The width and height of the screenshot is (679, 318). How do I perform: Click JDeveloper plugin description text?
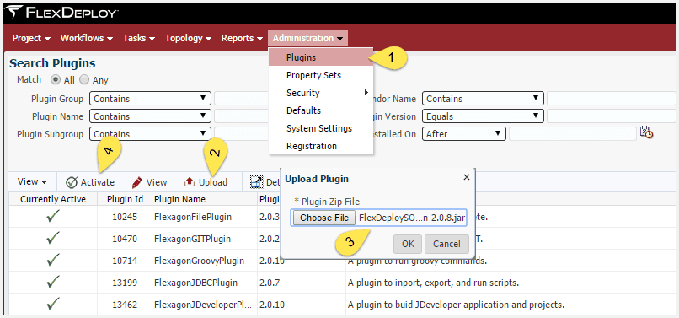coord(456,305)
